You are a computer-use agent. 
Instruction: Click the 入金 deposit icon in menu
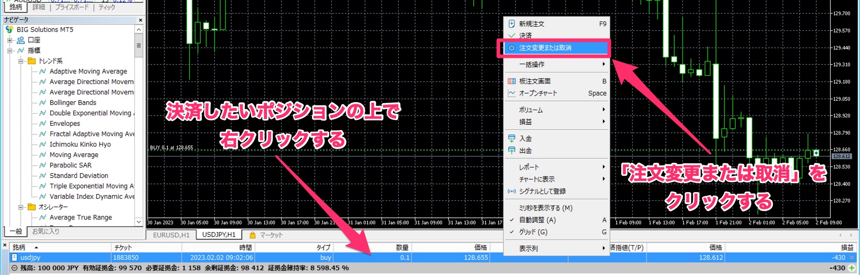512,139
